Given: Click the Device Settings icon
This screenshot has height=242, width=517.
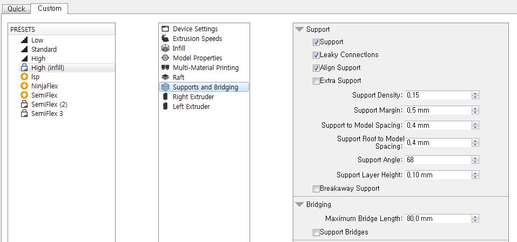Looking at the screenshot, I should [165, 29].
